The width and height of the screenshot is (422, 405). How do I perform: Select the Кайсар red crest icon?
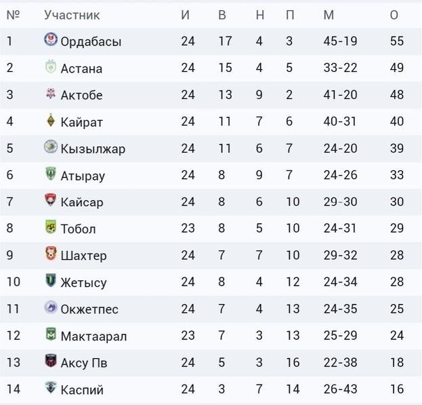pos(51,200)
